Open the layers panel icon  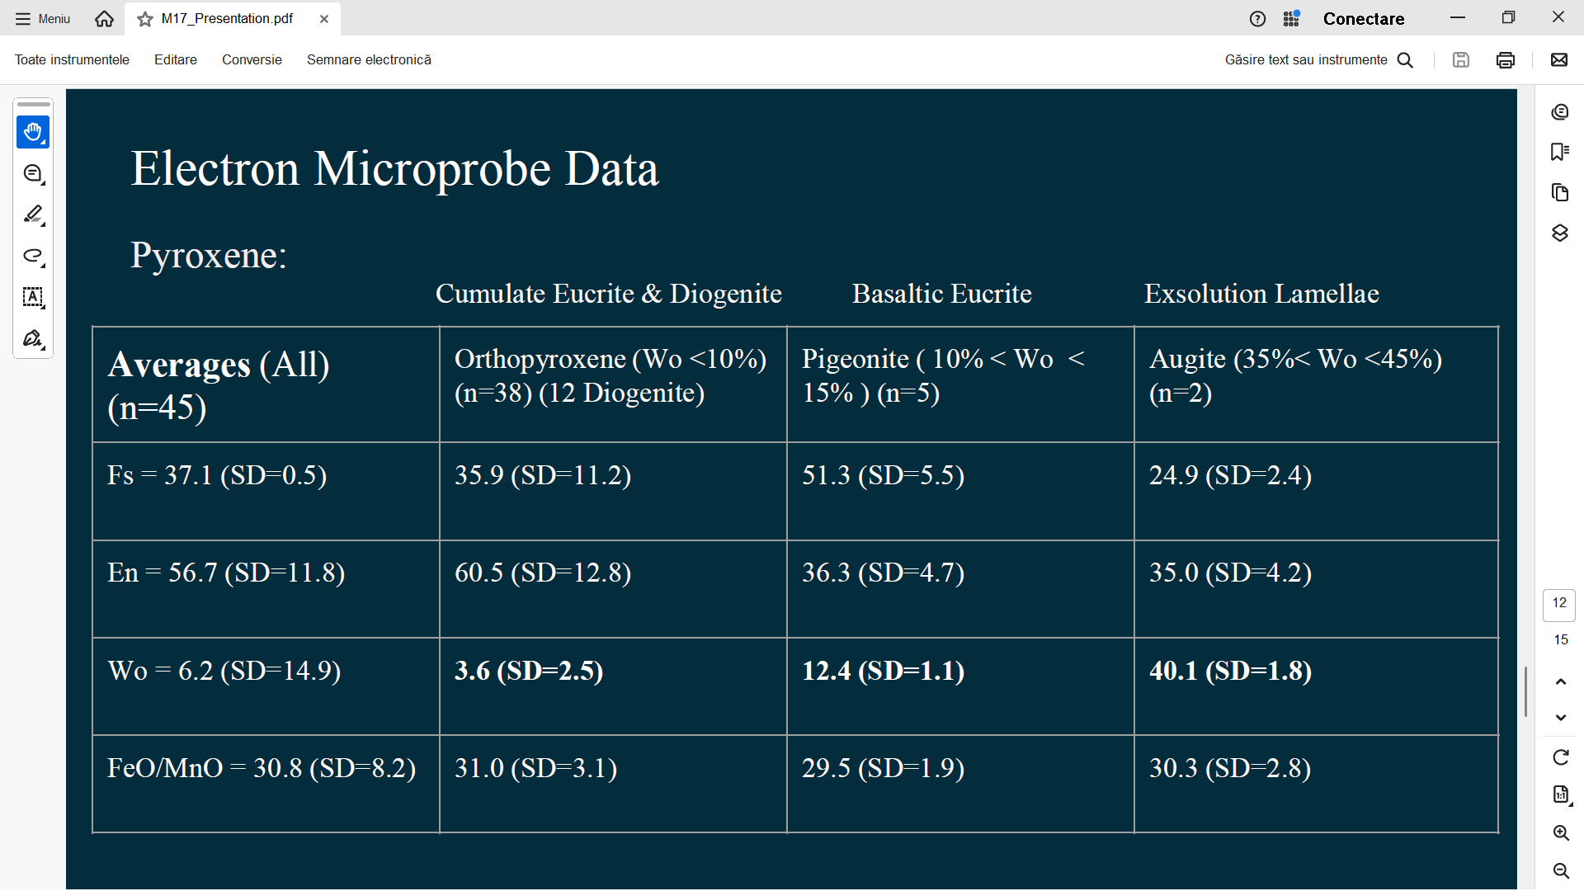point(1559,233)
